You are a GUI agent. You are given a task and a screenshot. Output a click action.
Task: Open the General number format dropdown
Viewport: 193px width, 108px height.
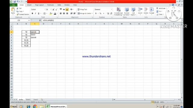(112, 9)
